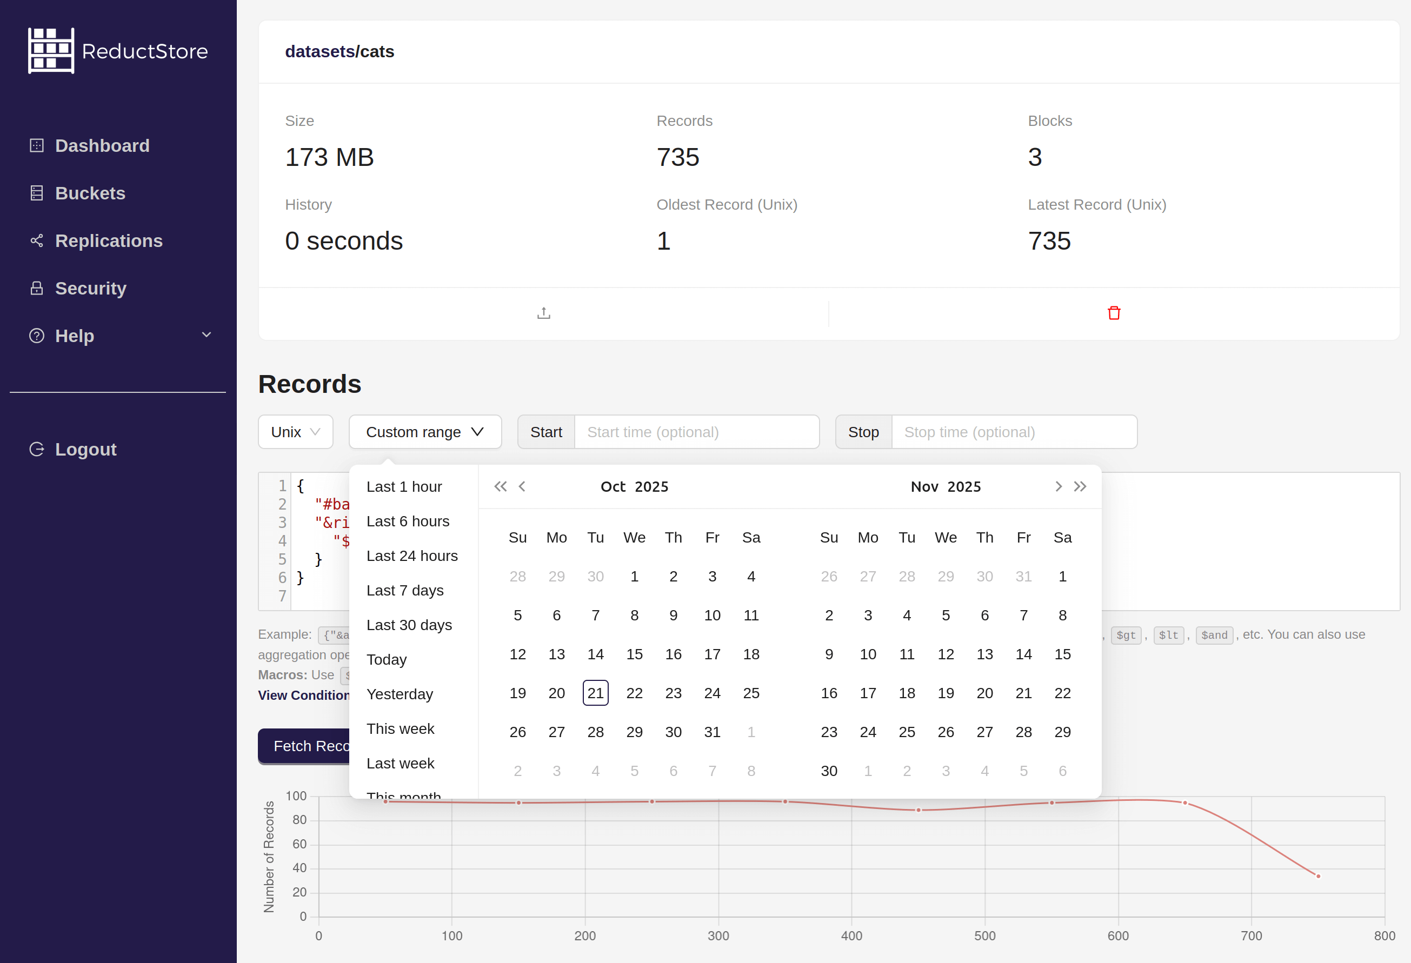
Task: Open the Custom range dropdown
Action: pyautogui.click(x=424, y=431)
